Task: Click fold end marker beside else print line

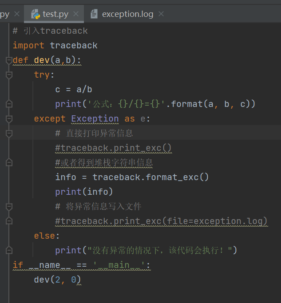Action: 9,251
